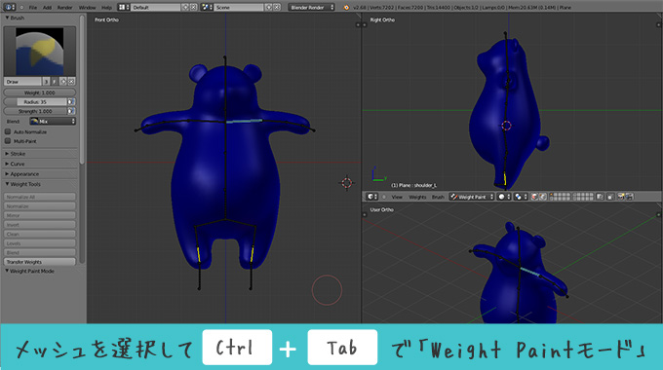Open the Blender Render engine selector
The height and width of the screenshot is (370, 663).
(311, 7)
